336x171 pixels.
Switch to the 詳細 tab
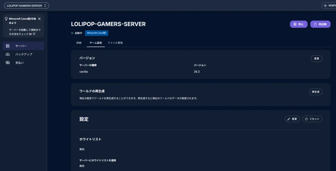point(79,43)
